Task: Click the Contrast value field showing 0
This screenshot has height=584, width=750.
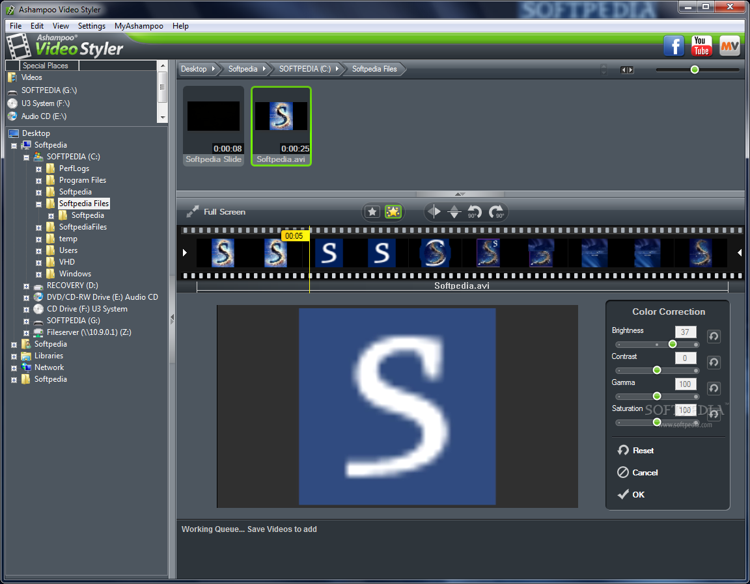Action: point(686,358)
